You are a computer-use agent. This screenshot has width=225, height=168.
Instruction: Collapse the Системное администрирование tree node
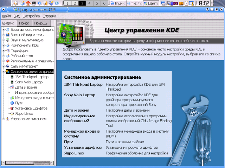pos(3,71)
